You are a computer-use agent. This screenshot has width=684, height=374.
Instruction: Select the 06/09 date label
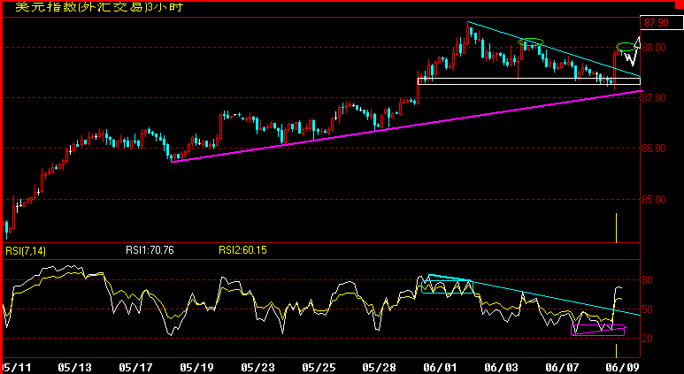tap(620, 368)
